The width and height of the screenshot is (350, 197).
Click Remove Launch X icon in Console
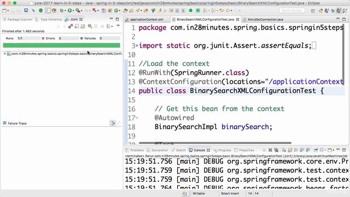[x=270, y=150]
